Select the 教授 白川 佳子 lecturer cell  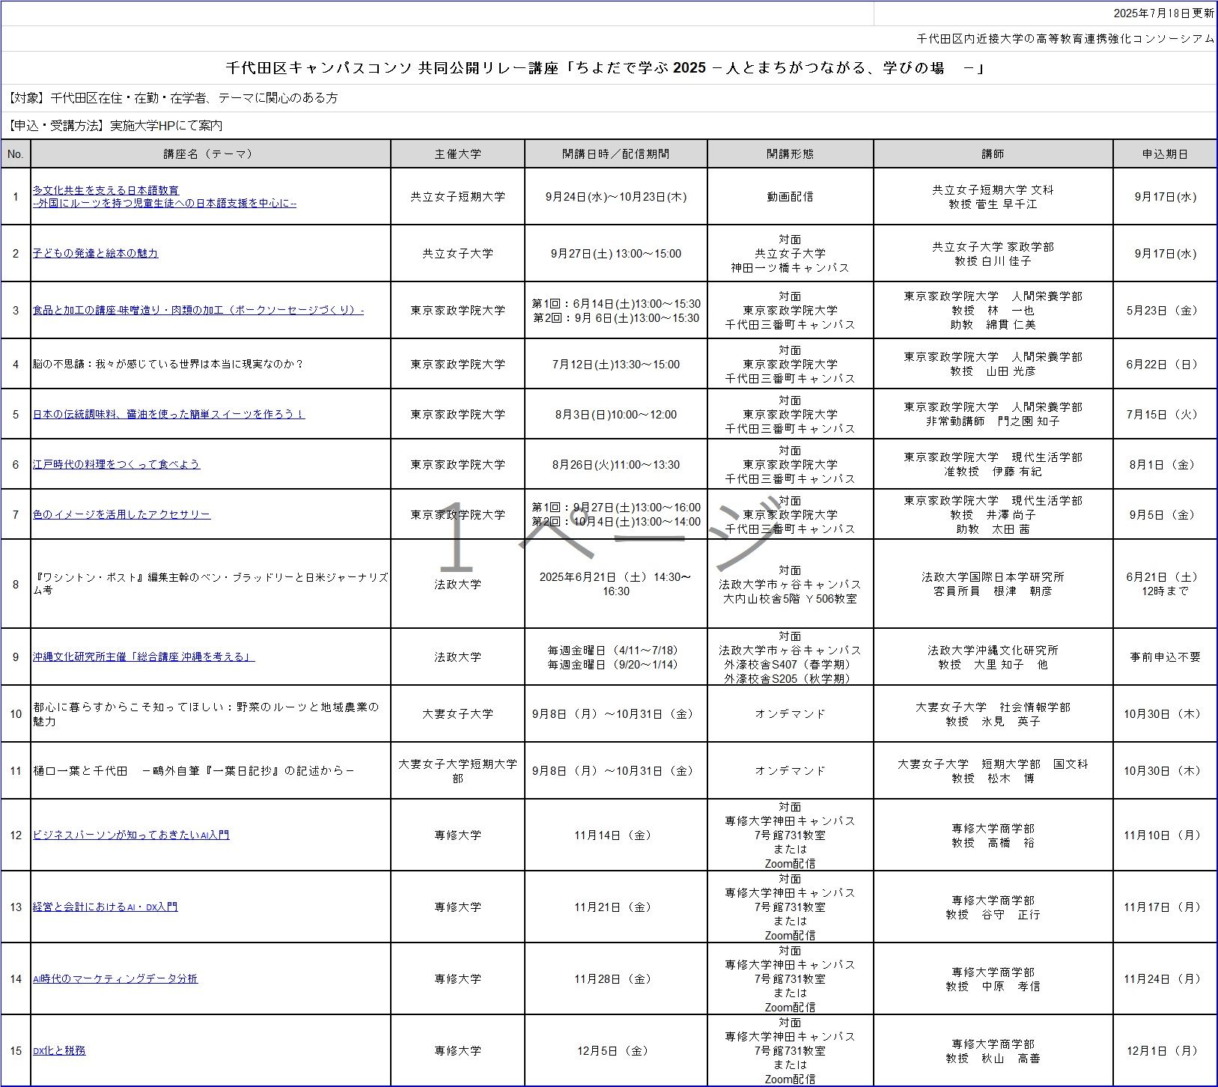993,253
